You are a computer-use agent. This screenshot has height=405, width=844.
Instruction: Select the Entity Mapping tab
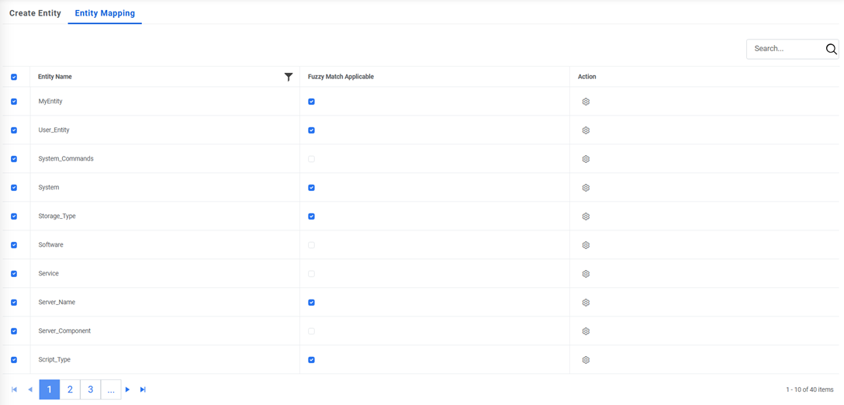(x=105, y=13)
